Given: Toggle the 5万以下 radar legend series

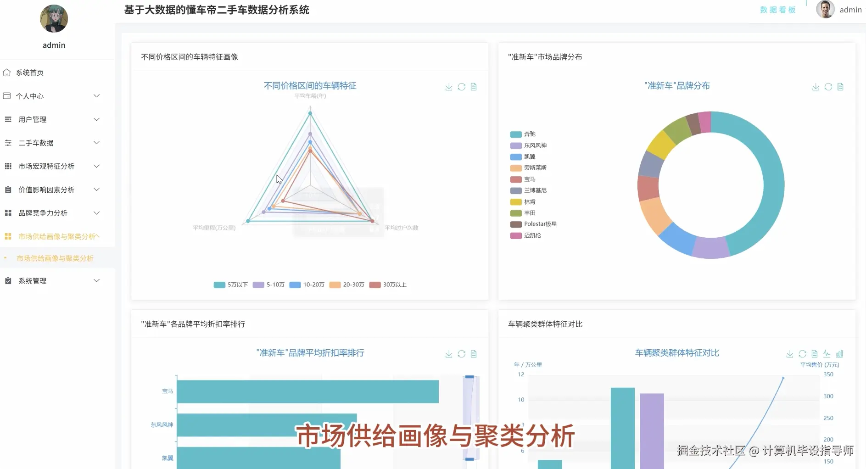Looking at the screenshot, I should tap(230, 285).
